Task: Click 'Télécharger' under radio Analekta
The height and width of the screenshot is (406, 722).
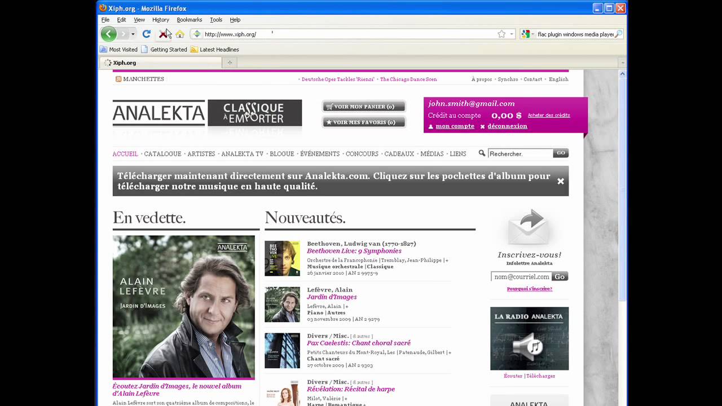Action: (x=540, y=376)
